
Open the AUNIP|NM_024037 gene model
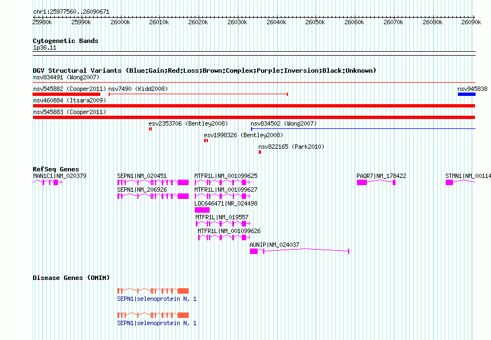[300, 251]
